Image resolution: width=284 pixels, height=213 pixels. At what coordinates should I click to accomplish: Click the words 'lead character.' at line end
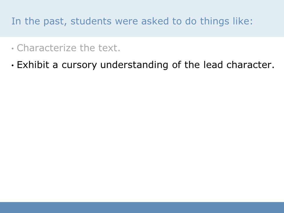tap(239, 65)
